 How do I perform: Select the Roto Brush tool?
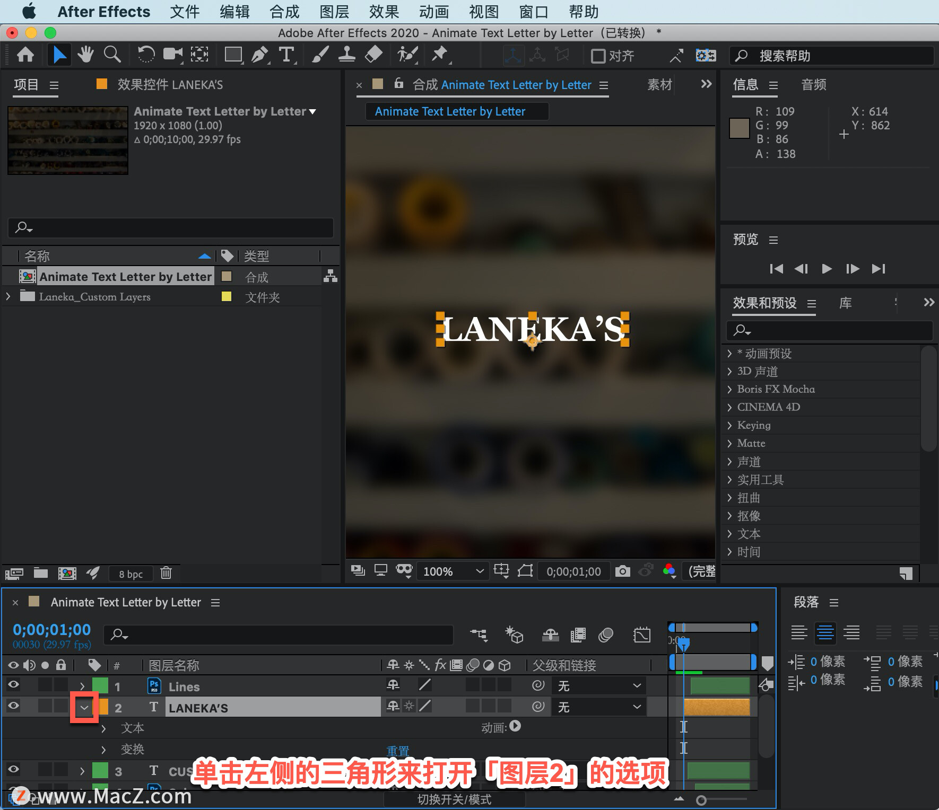pos(407,55)
